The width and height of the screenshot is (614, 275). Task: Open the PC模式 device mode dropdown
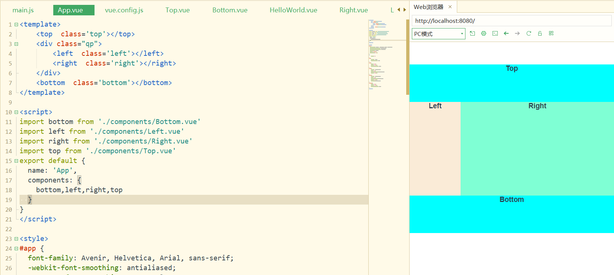(x=438, y=34)
